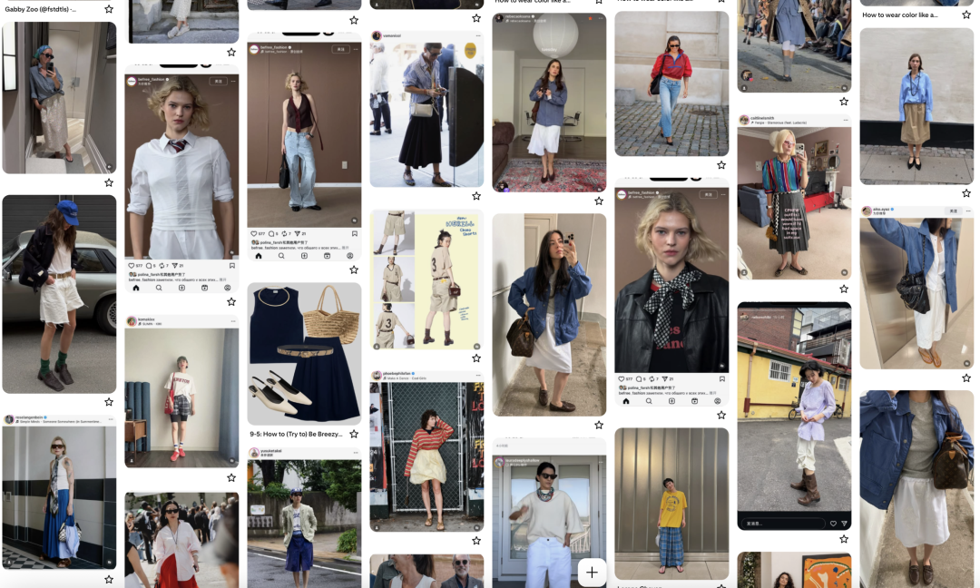
Task: Star the white shirt and striped tie pin
Action: 231,301
